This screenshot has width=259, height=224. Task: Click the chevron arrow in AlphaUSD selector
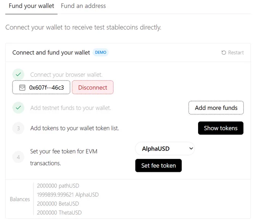[191, 148]
